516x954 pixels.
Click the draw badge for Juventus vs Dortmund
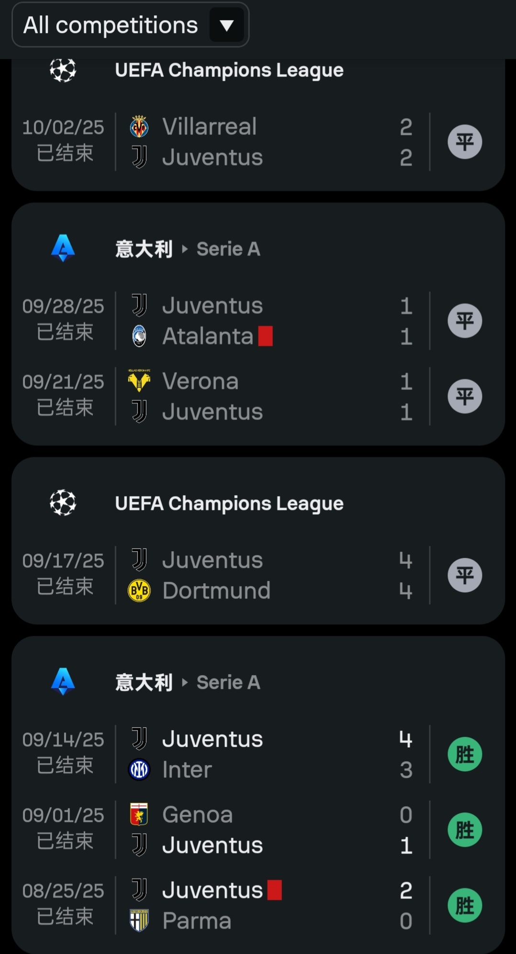click(464, 575)
